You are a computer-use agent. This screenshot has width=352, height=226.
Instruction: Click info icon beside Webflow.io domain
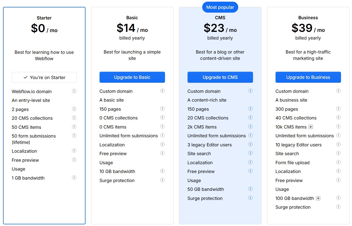[x=74, y=91]
